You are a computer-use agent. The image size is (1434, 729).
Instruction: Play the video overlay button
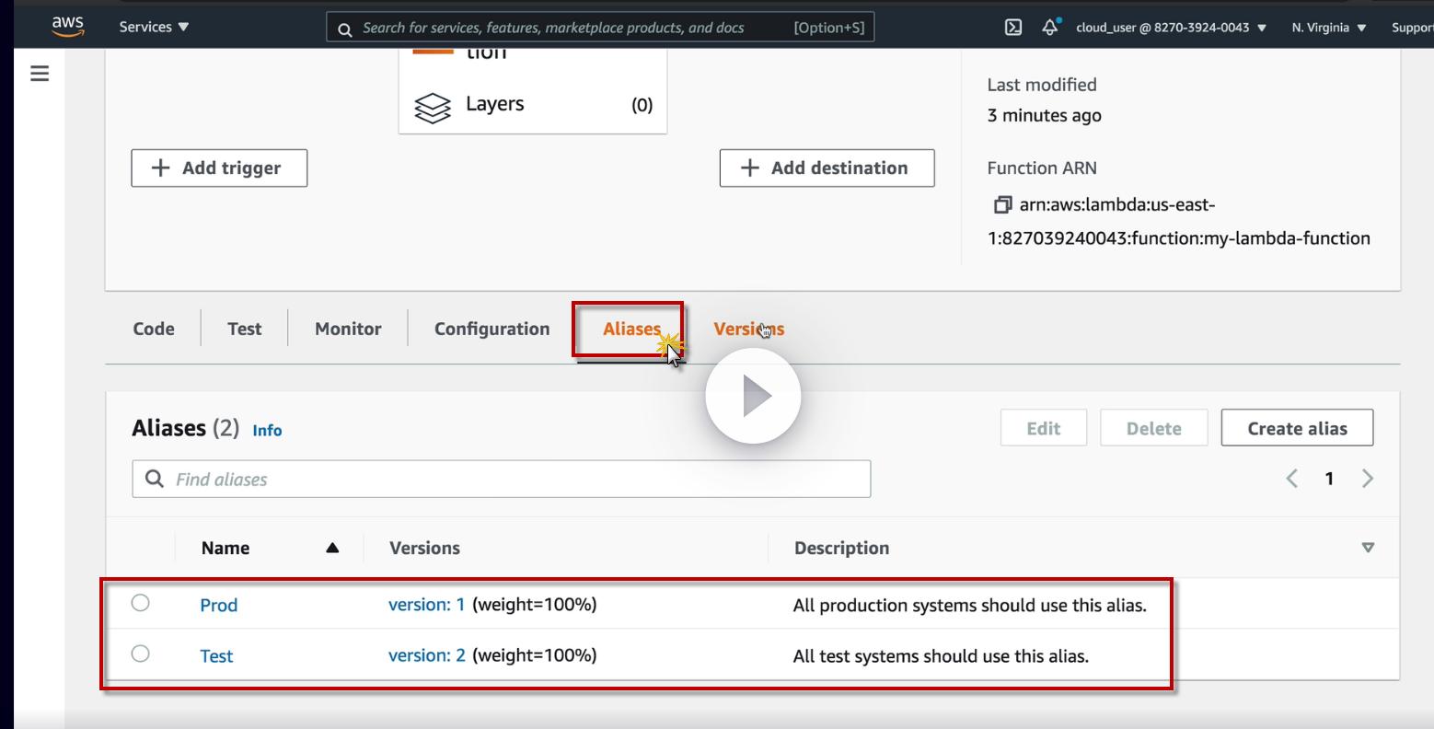(753, 396)
